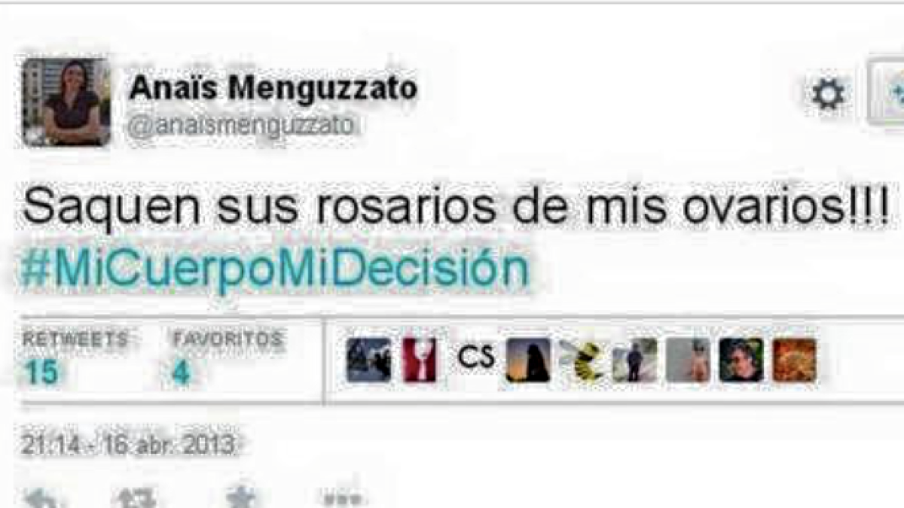Open the dark-haired face with glasses avatar
Viewport: 904px width, 508px height.
coord(741,360)
